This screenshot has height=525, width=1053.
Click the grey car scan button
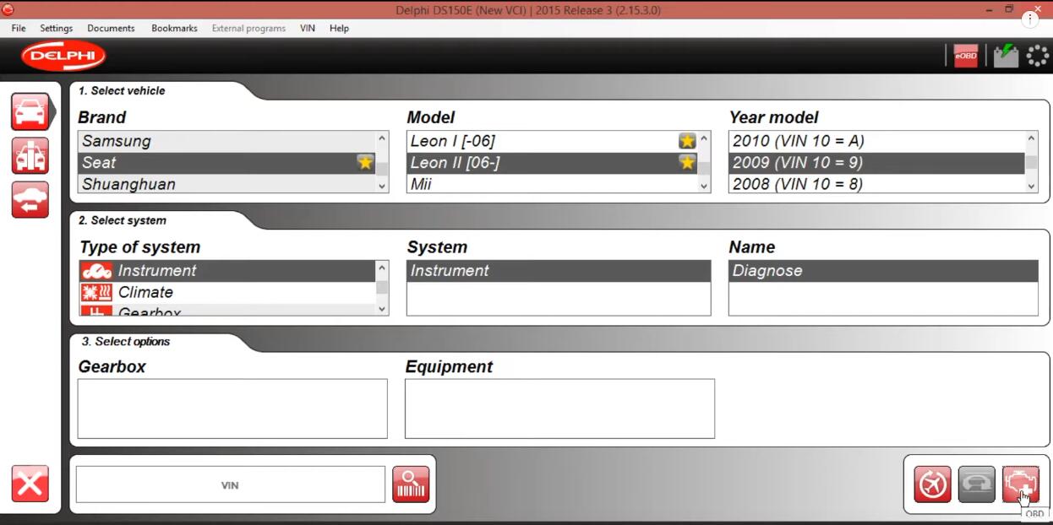tap(976, 484)
